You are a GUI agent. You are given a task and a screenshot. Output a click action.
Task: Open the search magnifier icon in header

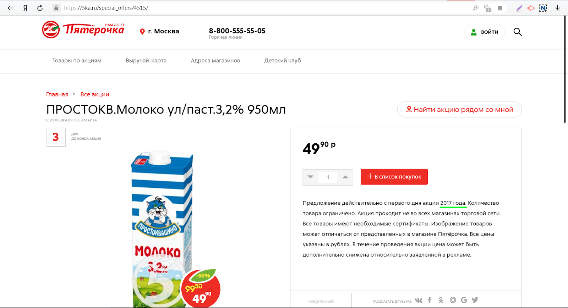coord(518,32)
